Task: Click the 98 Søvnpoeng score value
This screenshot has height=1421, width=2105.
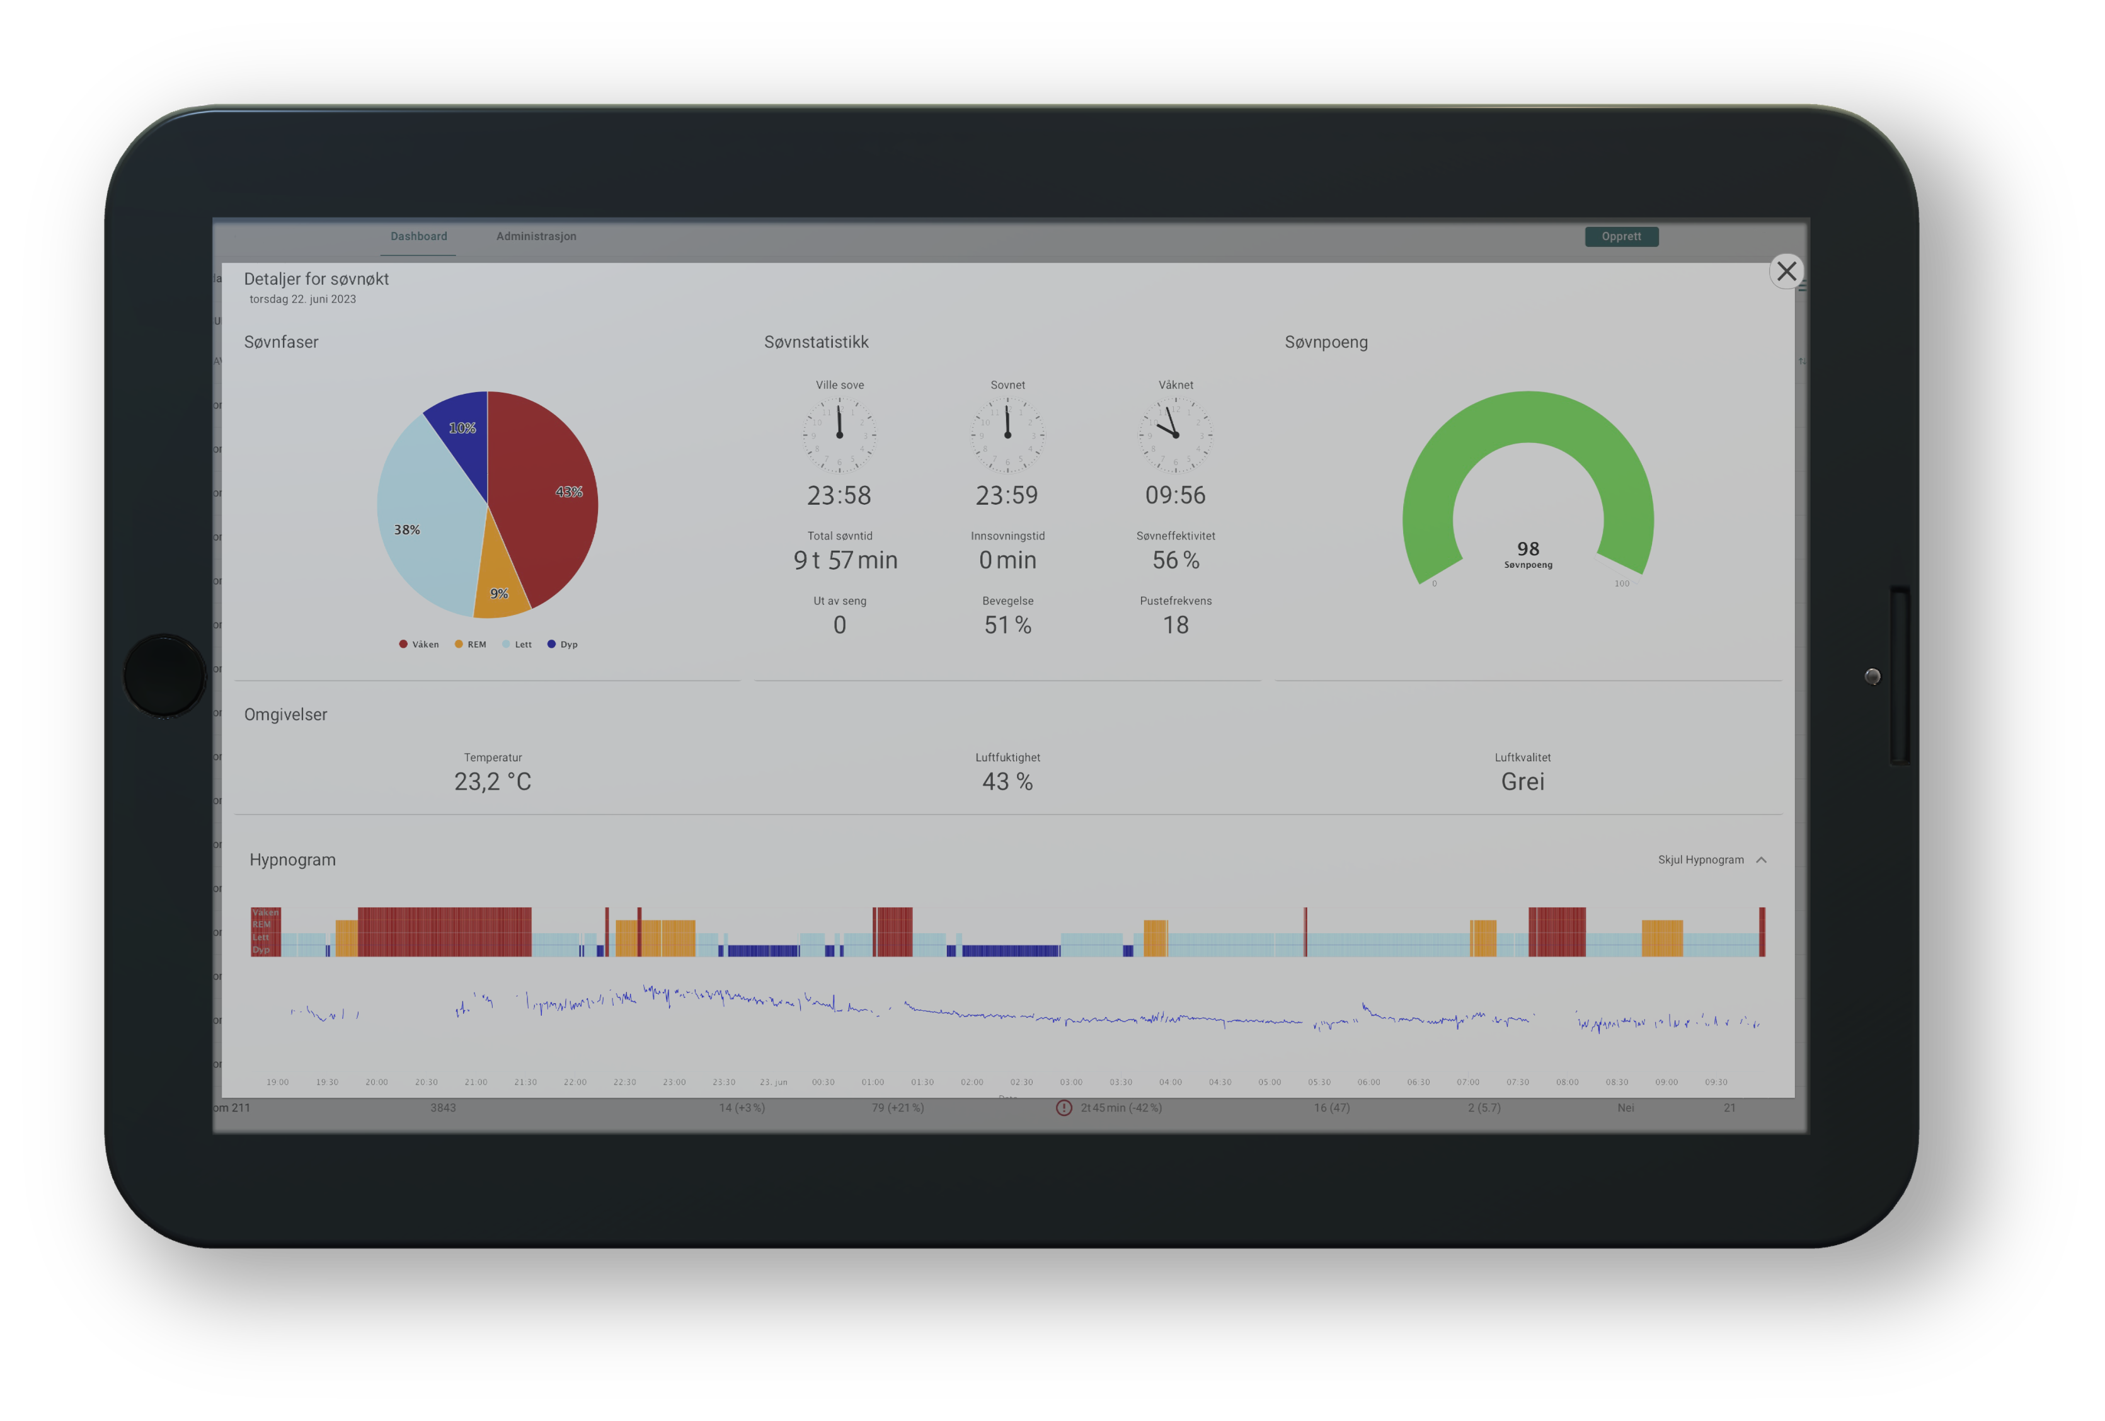Action: point(1528,548)
